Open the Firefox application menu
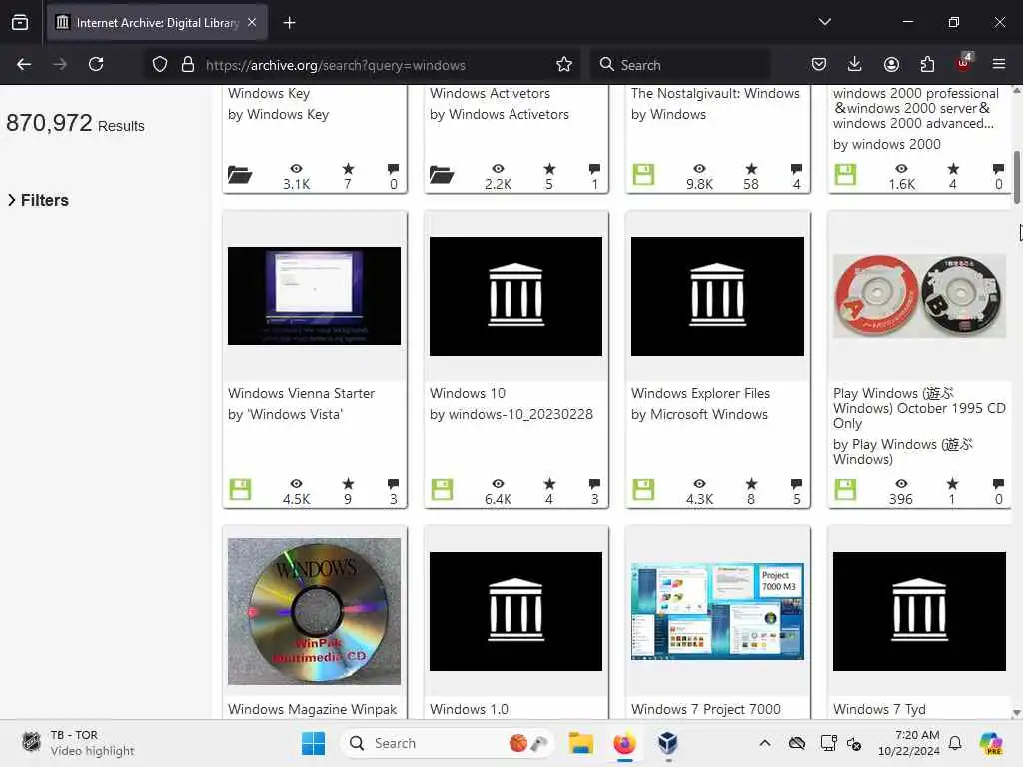The image size is (1023, 767). 999,64
